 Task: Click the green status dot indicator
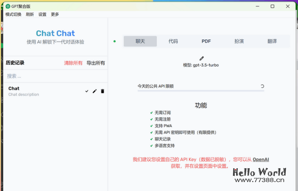(115, 41)
